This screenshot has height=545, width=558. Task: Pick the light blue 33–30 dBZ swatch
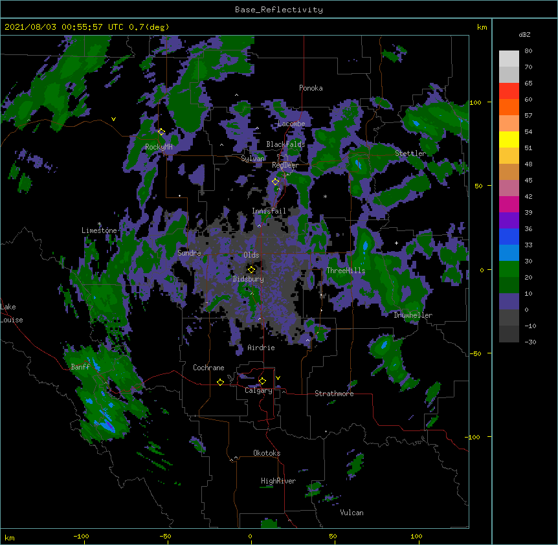(509, 253)
